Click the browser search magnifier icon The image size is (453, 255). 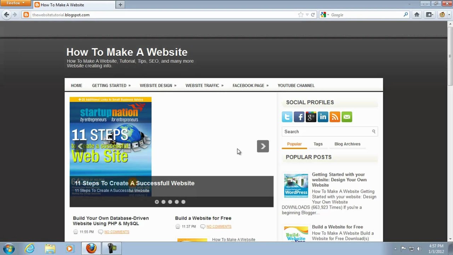coord(406,15)
